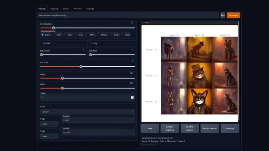Click the X values input field
Screen dimensions: 269x151
pos(98,120)
